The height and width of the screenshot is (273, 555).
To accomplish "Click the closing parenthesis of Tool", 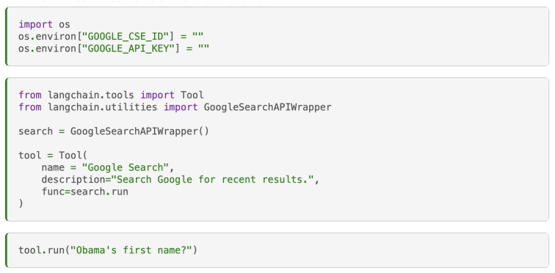I will 21,204.
